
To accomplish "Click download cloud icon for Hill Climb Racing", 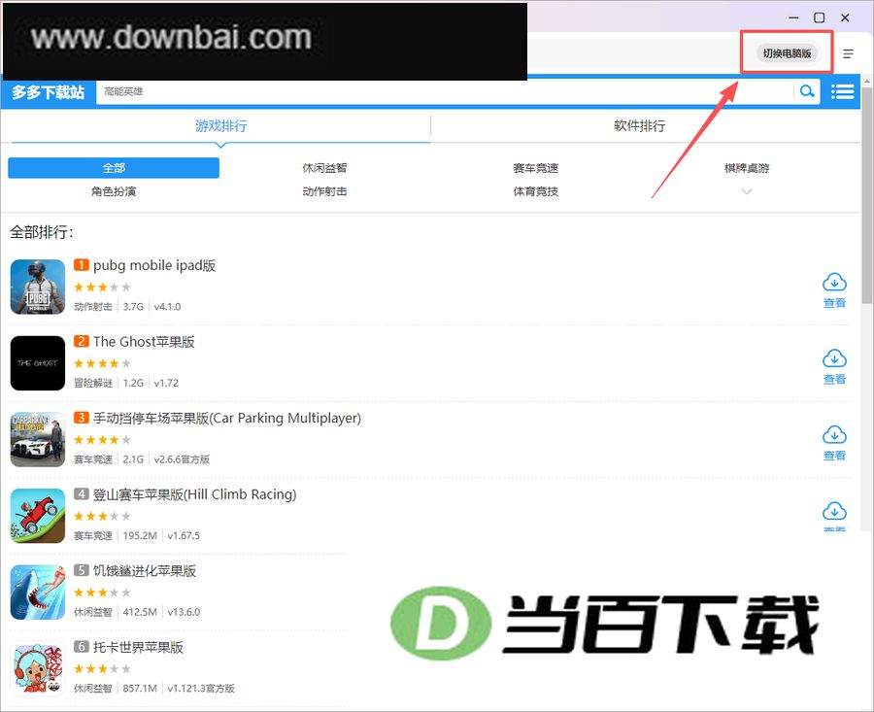I will (x=834, y=512).
